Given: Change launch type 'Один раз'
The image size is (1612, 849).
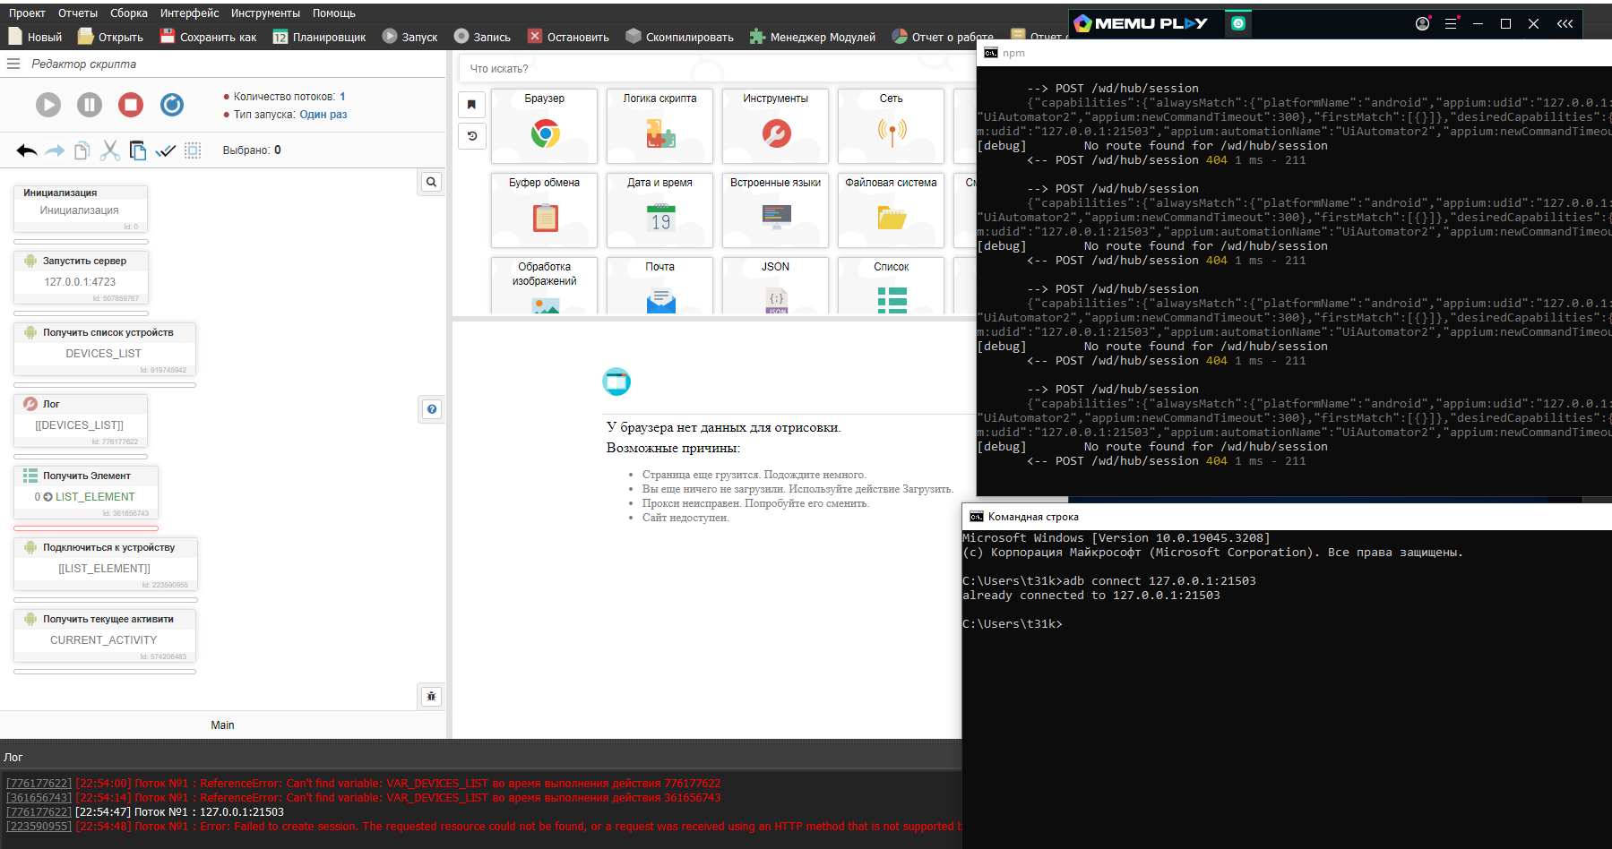Looking at the screenshot, I should coord(323,115).
